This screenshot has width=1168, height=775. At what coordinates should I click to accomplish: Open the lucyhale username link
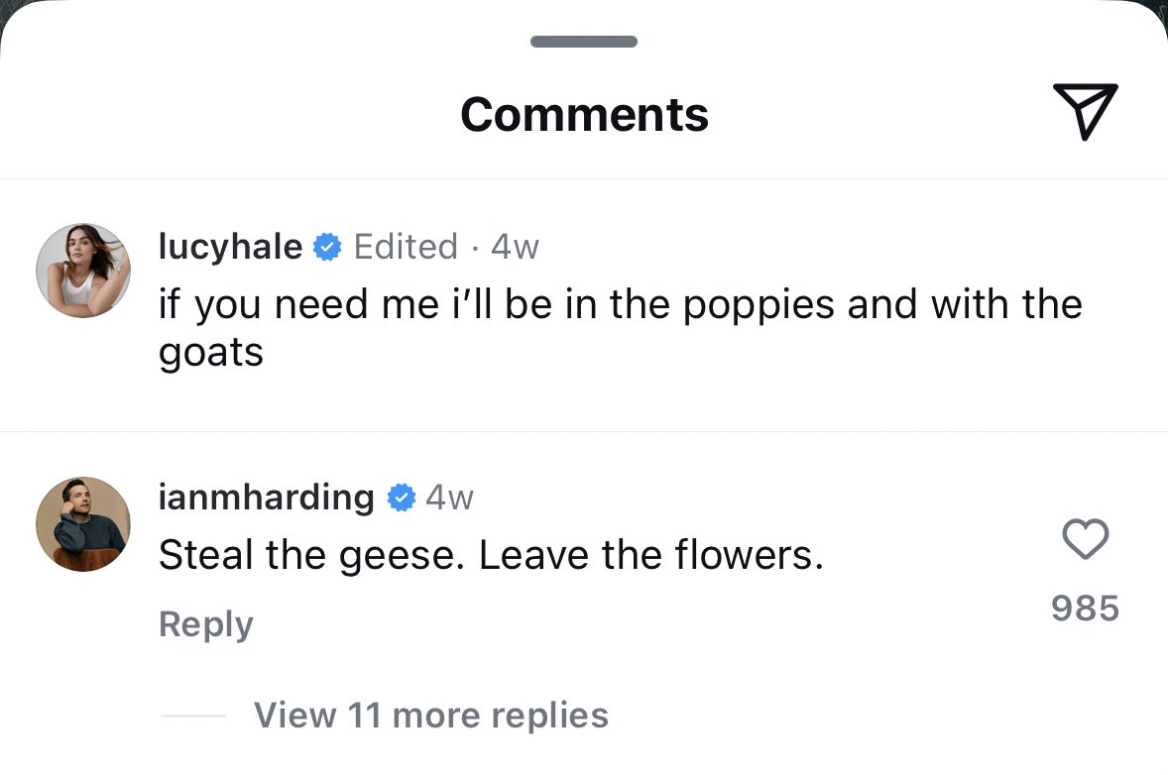click(230, 247)
